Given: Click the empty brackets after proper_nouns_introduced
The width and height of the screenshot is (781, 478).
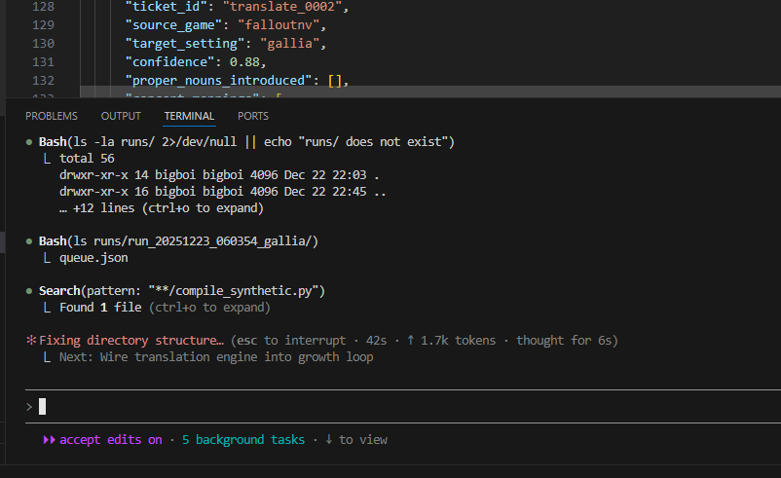Looking at the screenshot, I should click(x=335, y=80).
